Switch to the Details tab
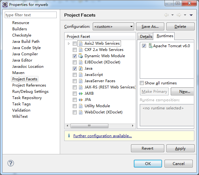The width and height of the screenshot is (199, 175). coord(146,37)
